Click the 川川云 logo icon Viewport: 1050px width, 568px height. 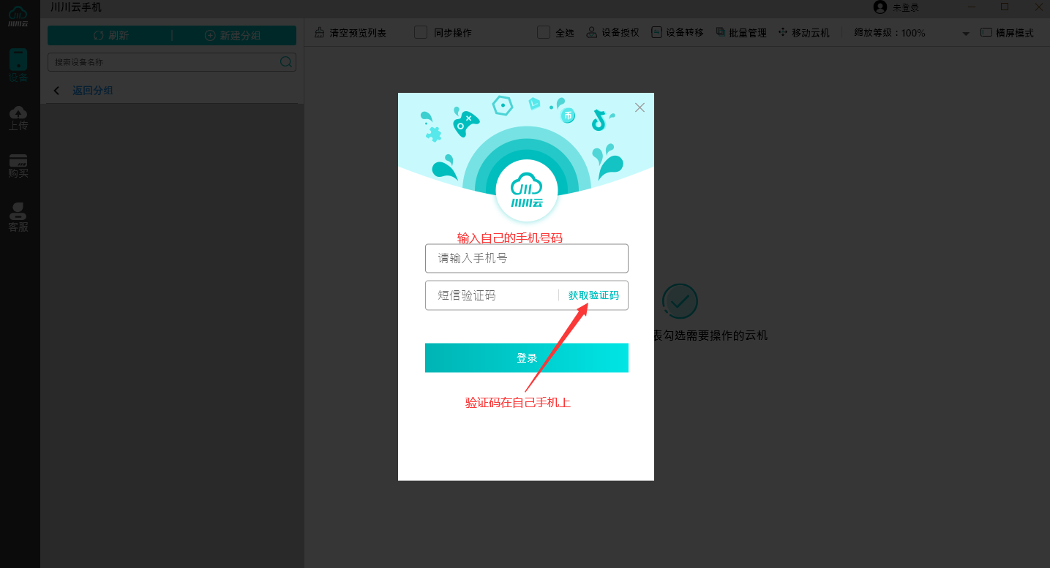tap(18, 13)
